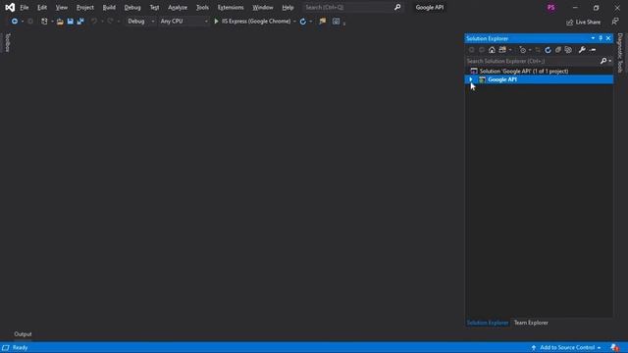The image size is (628, 353).
Task: Start IIS Express with the green play button
Action: (216, 22)
